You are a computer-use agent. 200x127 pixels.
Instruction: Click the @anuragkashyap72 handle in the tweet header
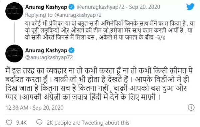coord(100,7)
